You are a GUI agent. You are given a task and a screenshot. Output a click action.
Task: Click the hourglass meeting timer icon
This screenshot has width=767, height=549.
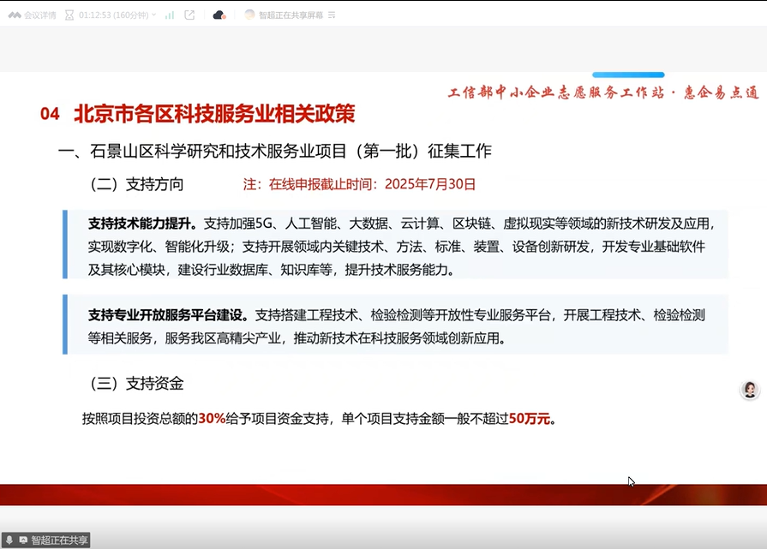[x=69, y=15]
